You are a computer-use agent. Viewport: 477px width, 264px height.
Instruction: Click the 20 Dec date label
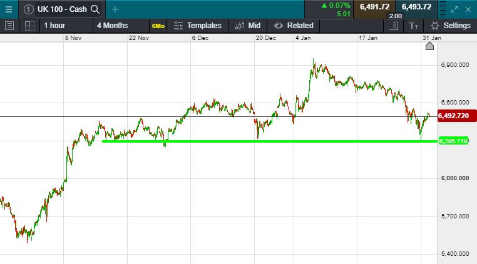266,38
